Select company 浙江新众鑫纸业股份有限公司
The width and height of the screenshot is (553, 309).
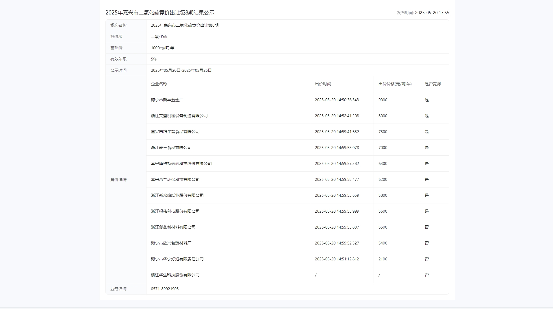pos(177,195)
